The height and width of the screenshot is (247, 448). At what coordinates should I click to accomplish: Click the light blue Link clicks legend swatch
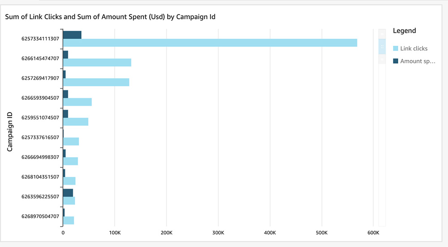[x=396, y=48]
